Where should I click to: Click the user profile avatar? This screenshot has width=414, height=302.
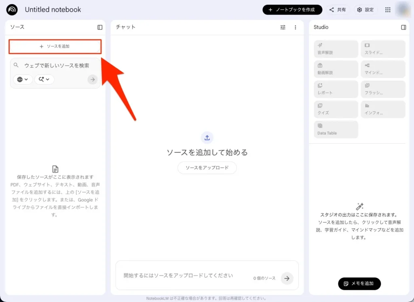click(403, 10)
